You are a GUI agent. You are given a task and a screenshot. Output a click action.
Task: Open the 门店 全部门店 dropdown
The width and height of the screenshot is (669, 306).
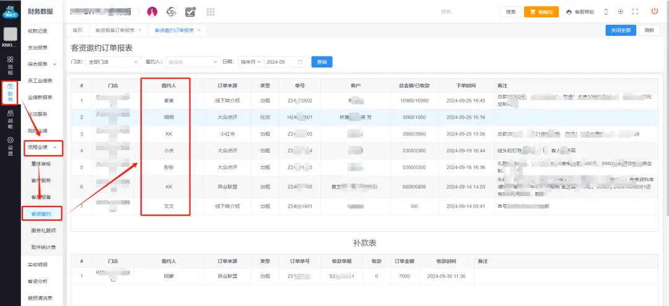113,62
